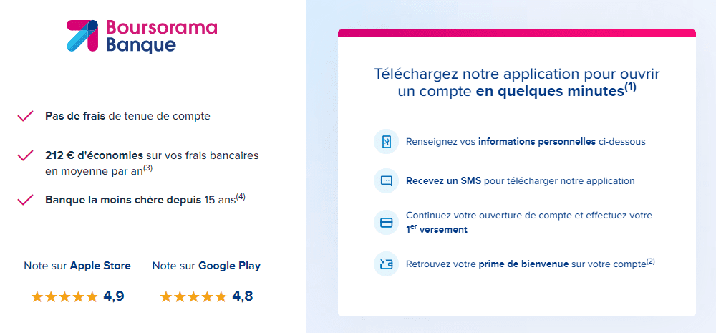The height and width of the screenshot is (333, 716).
Task: Click the 4,8 Google Play score
Action: 241,296
